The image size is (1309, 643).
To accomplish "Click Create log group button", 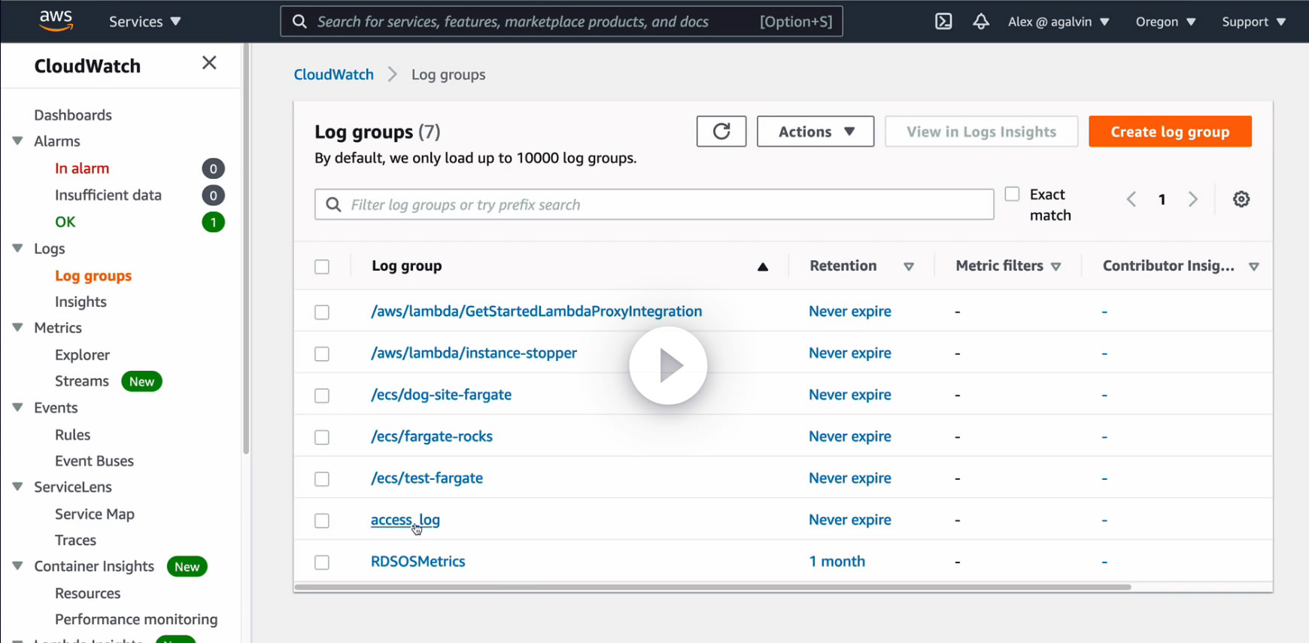I will click(1170, 132).
